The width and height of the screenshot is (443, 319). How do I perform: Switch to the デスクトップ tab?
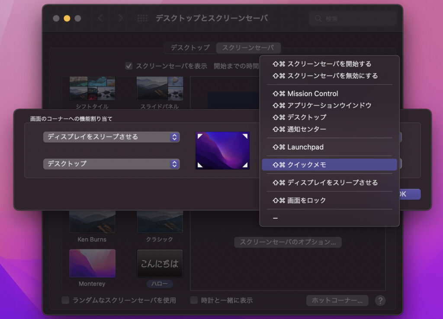(190, 48)
